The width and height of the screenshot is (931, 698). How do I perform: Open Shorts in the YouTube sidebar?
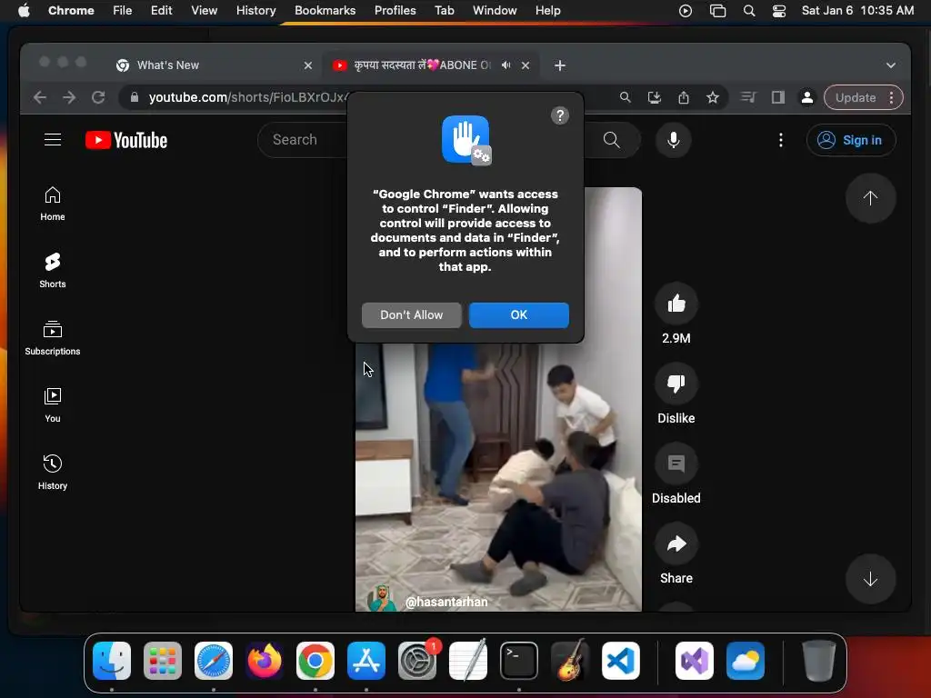pos(53,271)
